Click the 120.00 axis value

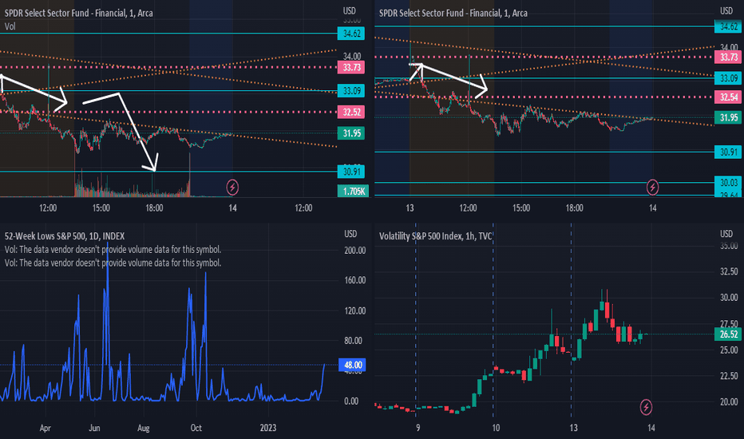click(355, 310)
